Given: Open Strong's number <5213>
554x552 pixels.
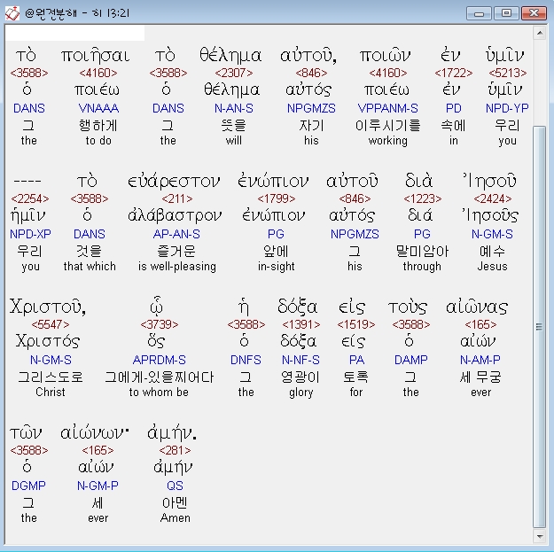Looking at the screenshot, I should coord(508,73).
